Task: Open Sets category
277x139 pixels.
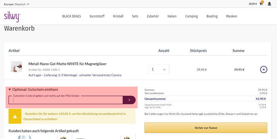Action: tap(135, 16)
